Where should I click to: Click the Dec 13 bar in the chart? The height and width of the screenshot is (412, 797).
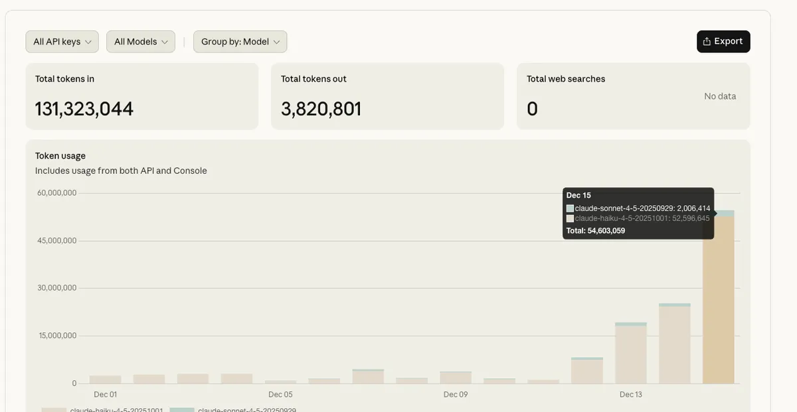[631, 352]
